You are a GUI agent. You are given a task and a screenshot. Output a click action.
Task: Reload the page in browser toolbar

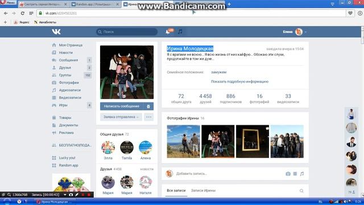click(x=23, y=13)
